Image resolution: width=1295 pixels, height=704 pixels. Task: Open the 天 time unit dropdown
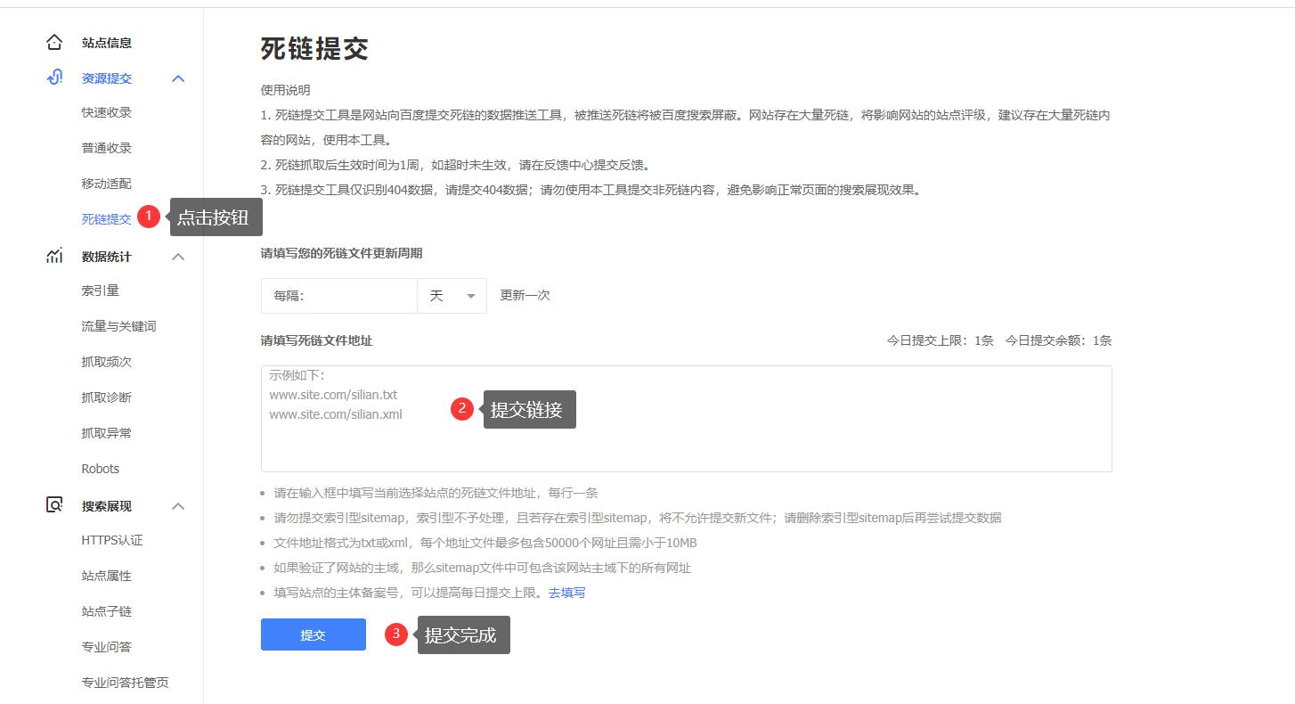coord(452,296)
